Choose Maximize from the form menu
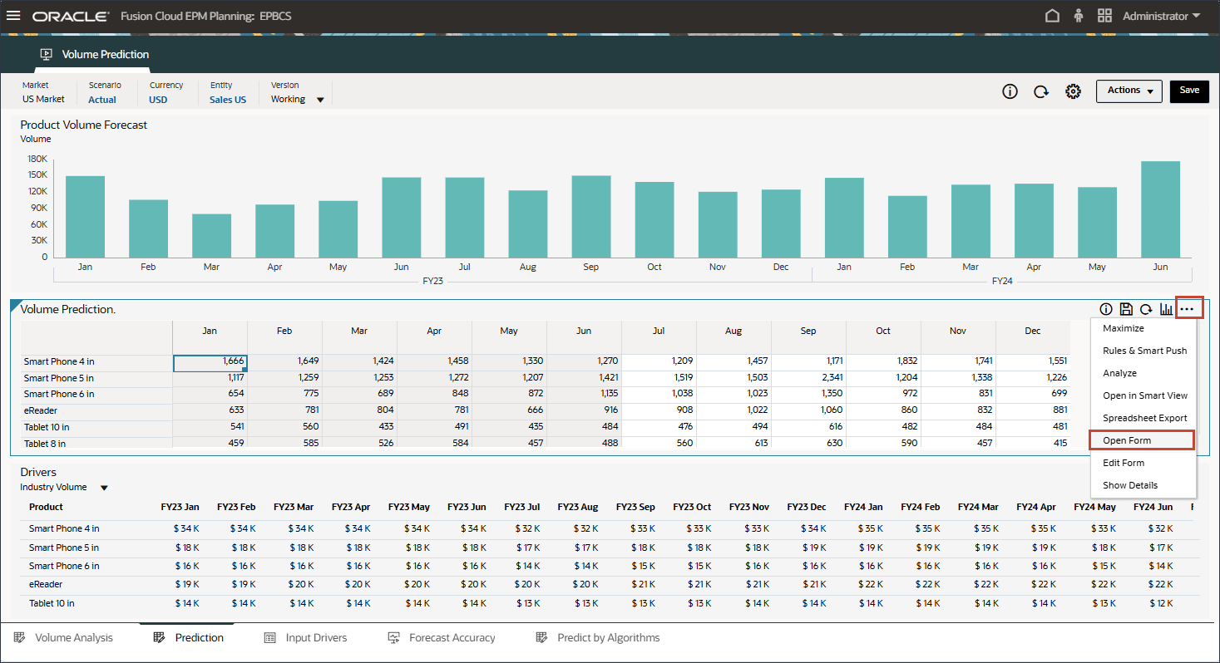Screen dimensions: 1220x663 (1143, 328)
